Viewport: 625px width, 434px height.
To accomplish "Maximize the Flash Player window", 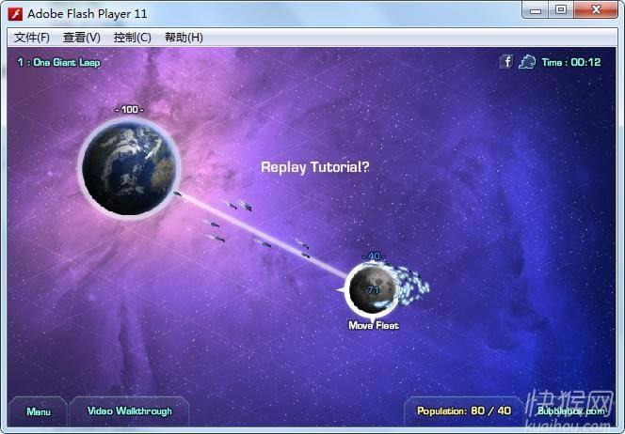I will click(x=561, y=10).
